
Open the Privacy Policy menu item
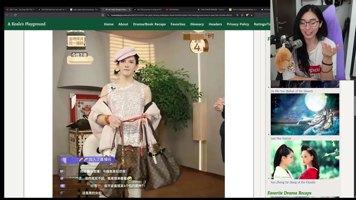click(238, 24)
